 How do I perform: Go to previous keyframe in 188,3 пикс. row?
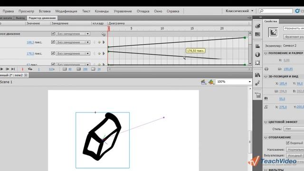click(95, 42)
